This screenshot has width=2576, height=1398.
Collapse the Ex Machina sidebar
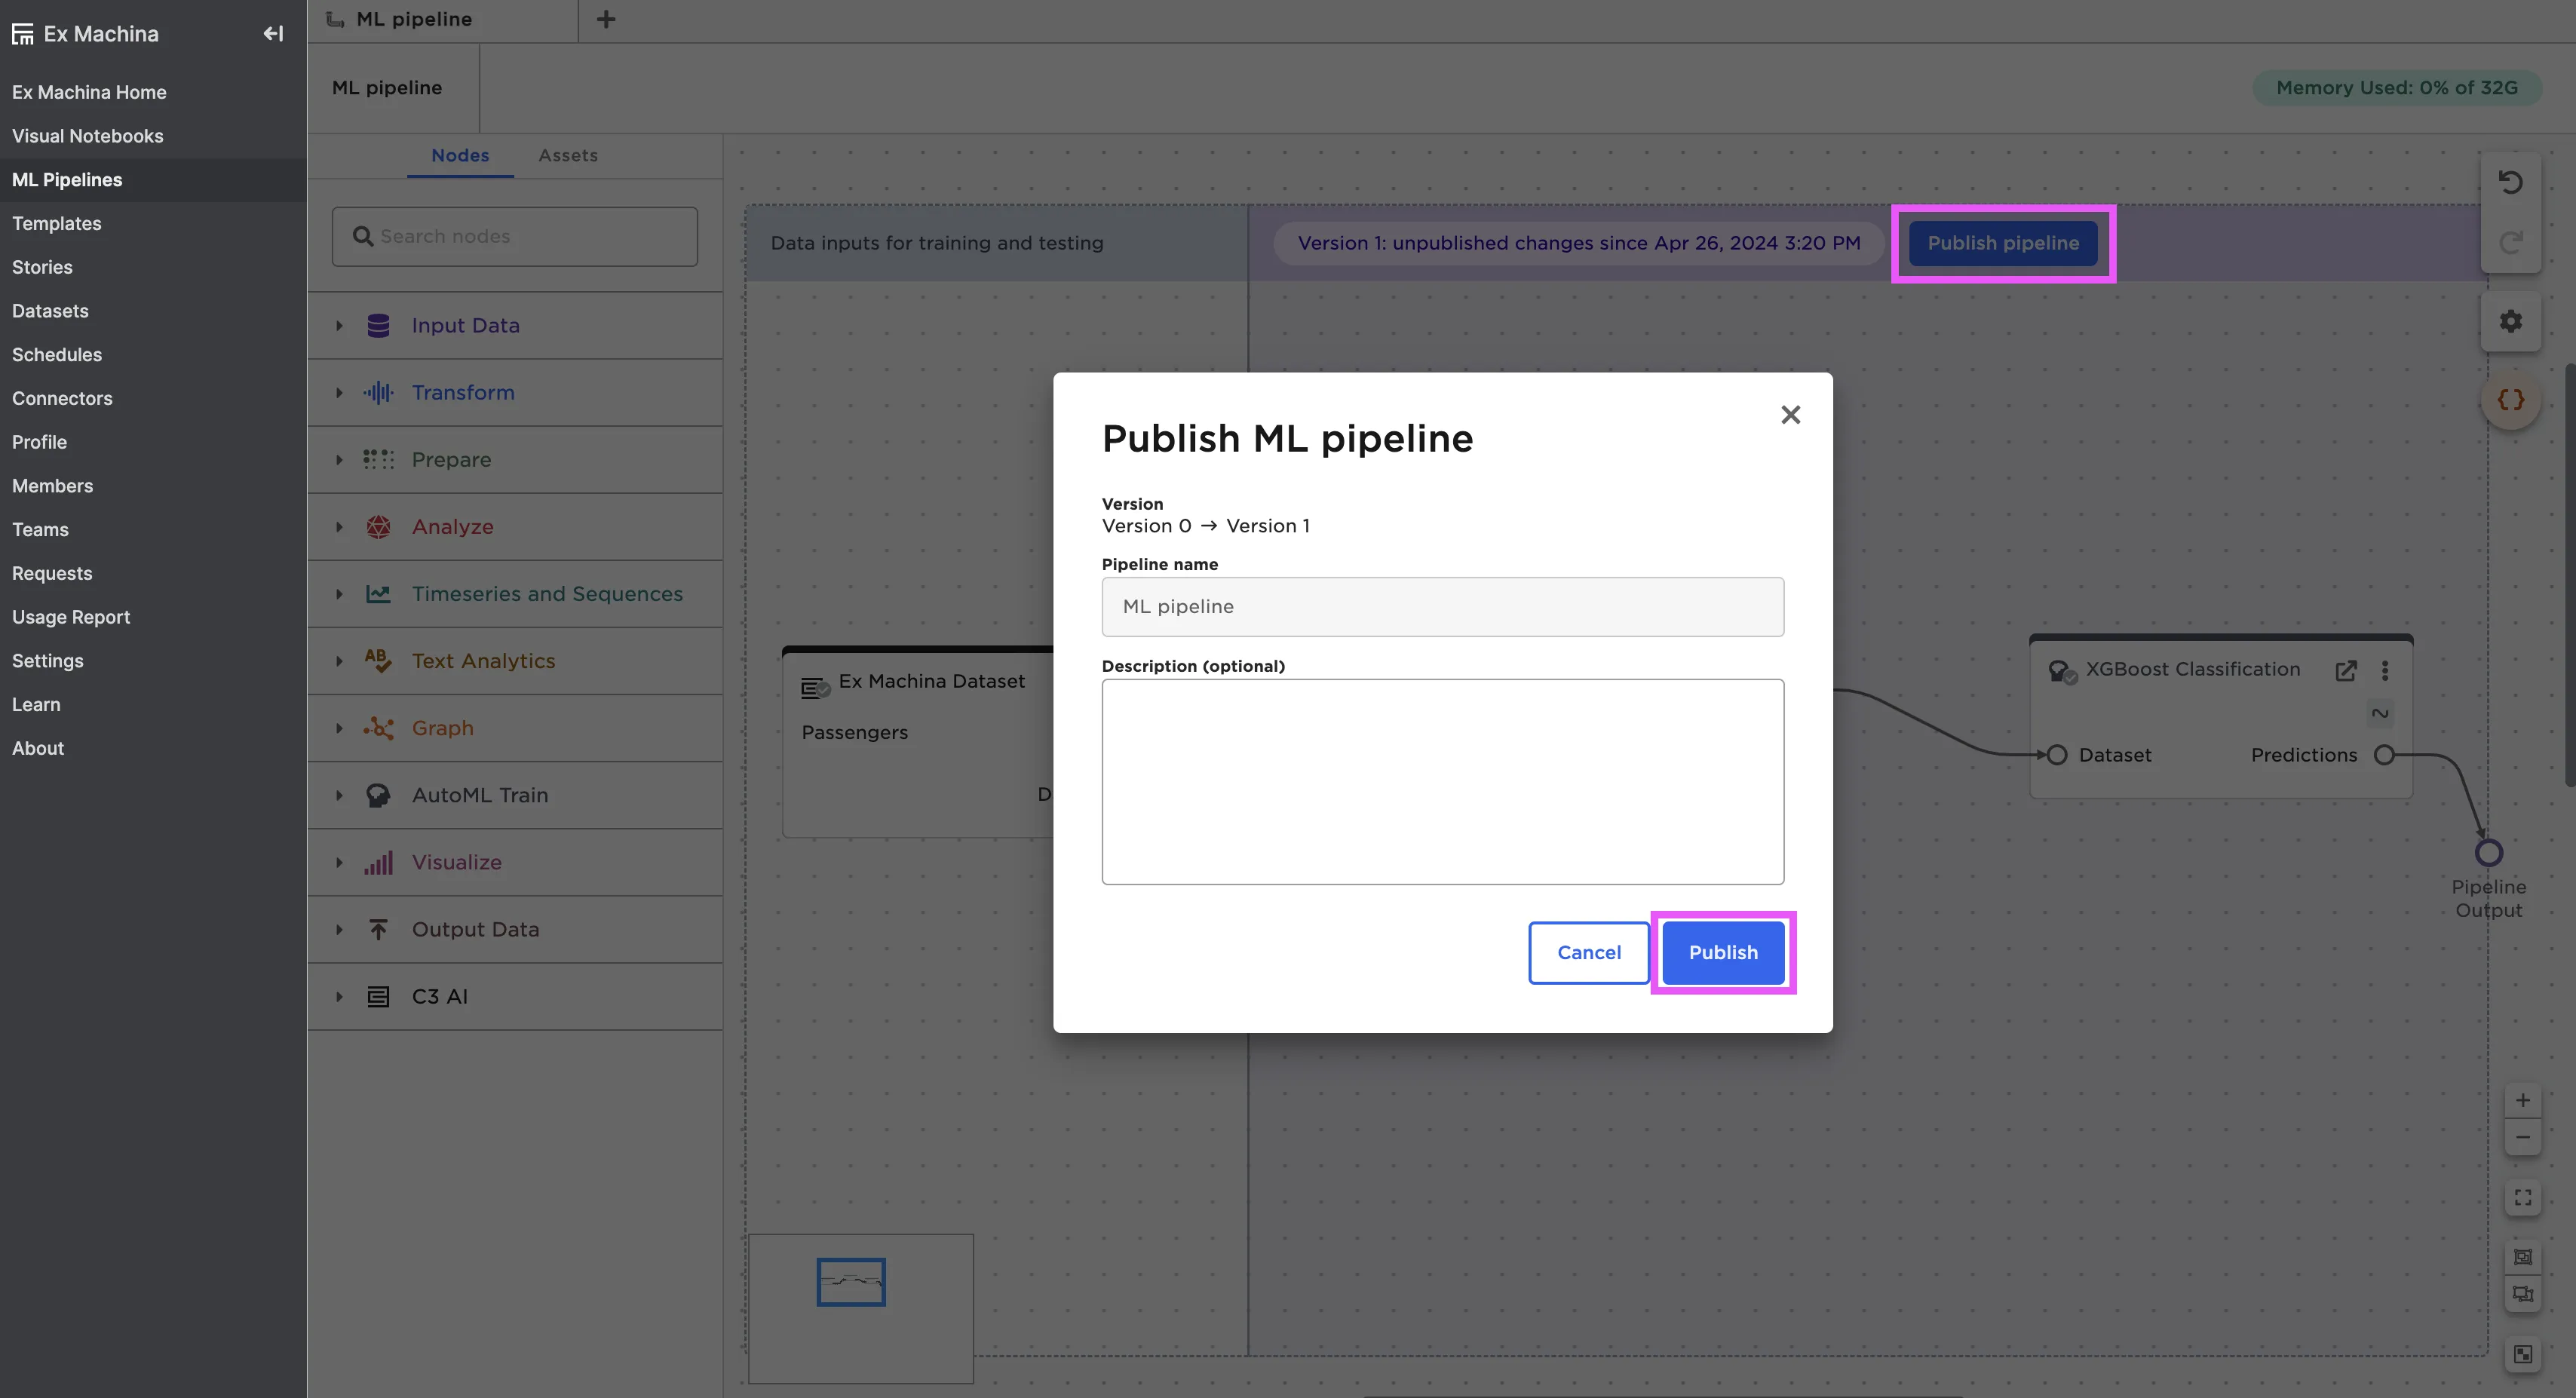click(x=273, y=33)
